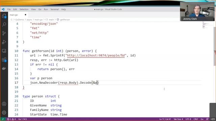This screenshot has width=216, height=121.
Task: Click Ln 17, Col 41 cursor position
Action: tap(165, 119)
